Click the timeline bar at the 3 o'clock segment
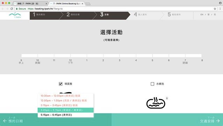Viewport: 223px width, 126px height. pos(128,56)
